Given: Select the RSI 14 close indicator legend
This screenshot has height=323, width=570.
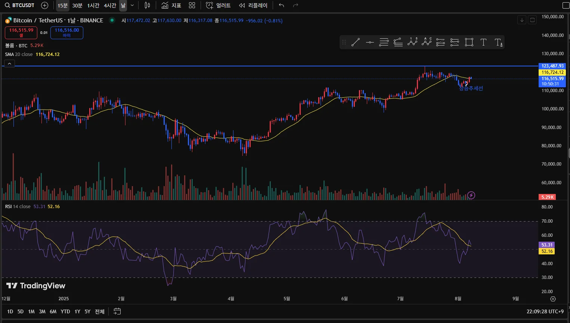Looking at the screenshot, I should click(18, 207).
